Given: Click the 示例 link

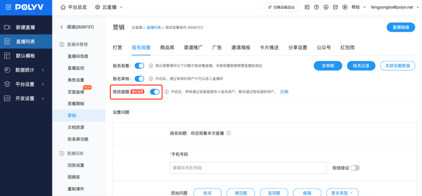Looking at the screenshot, I should [x=284, y=92].
